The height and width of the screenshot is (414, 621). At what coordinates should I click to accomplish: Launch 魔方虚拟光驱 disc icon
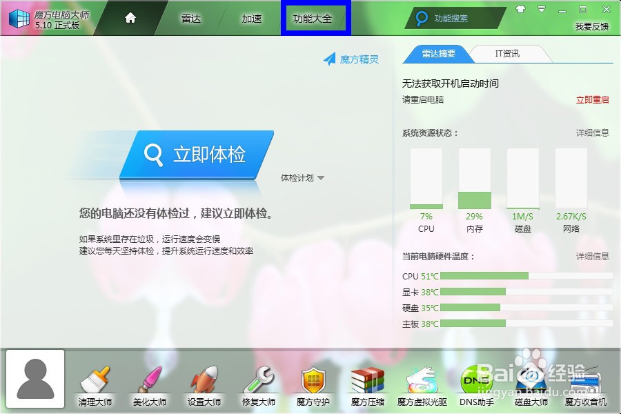tap(422, 379)
